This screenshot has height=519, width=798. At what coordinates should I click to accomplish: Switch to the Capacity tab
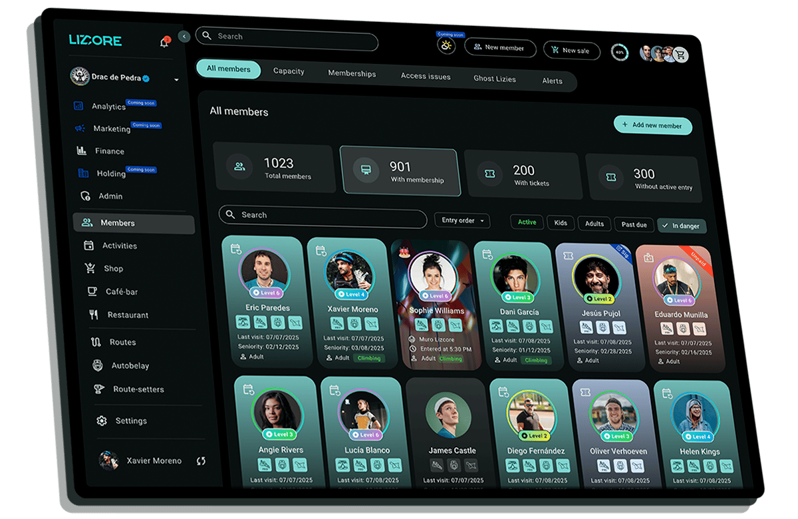(x=289, y=71)
